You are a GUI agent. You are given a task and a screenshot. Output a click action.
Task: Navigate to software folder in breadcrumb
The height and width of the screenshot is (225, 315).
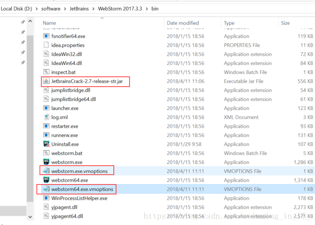[x=50, y=9]
